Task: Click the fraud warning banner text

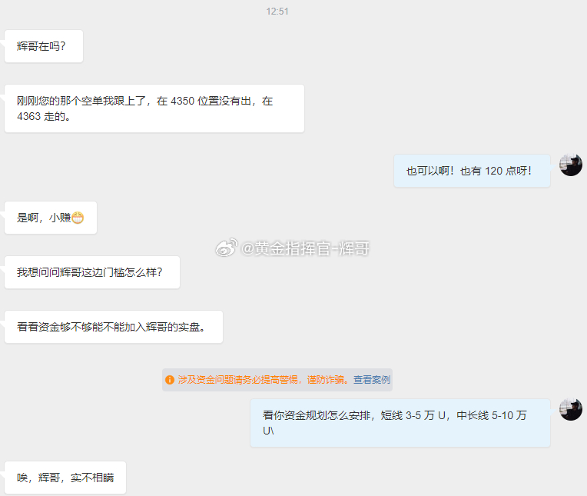Action: coord(277,380)
